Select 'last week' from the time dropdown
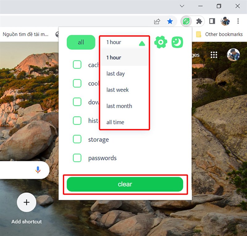The width and height of the screenshot is (247, 236). [x=117, y=90]
